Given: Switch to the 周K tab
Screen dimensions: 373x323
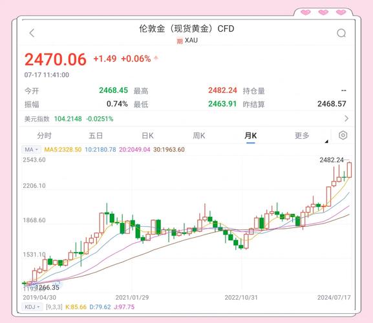Looking at the screenshot, I should [199, 136].
